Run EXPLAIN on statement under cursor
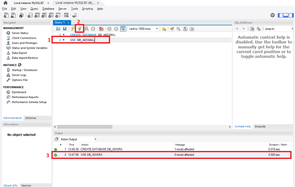 (x=86, y=29)
